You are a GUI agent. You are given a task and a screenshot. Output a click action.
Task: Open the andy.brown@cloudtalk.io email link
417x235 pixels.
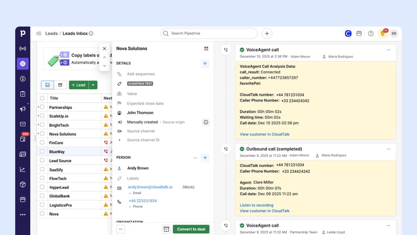point(150,187)
